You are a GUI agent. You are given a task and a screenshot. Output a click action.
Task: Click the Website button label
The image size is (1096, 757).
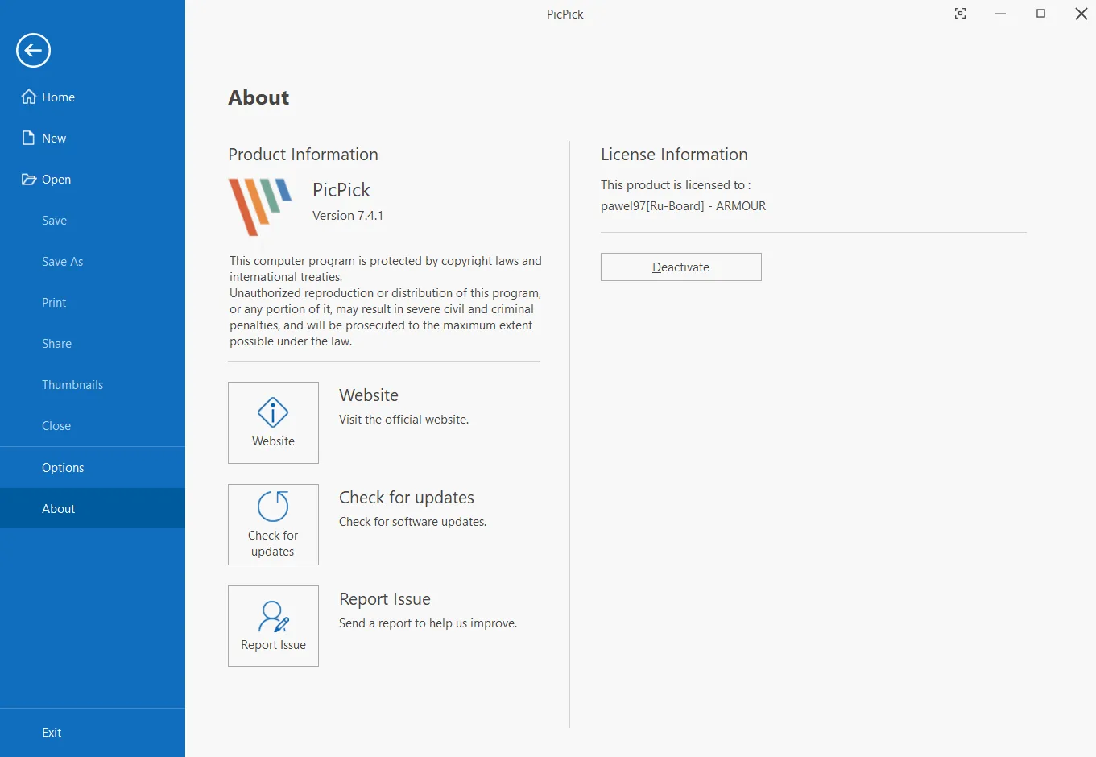[273, 441]
